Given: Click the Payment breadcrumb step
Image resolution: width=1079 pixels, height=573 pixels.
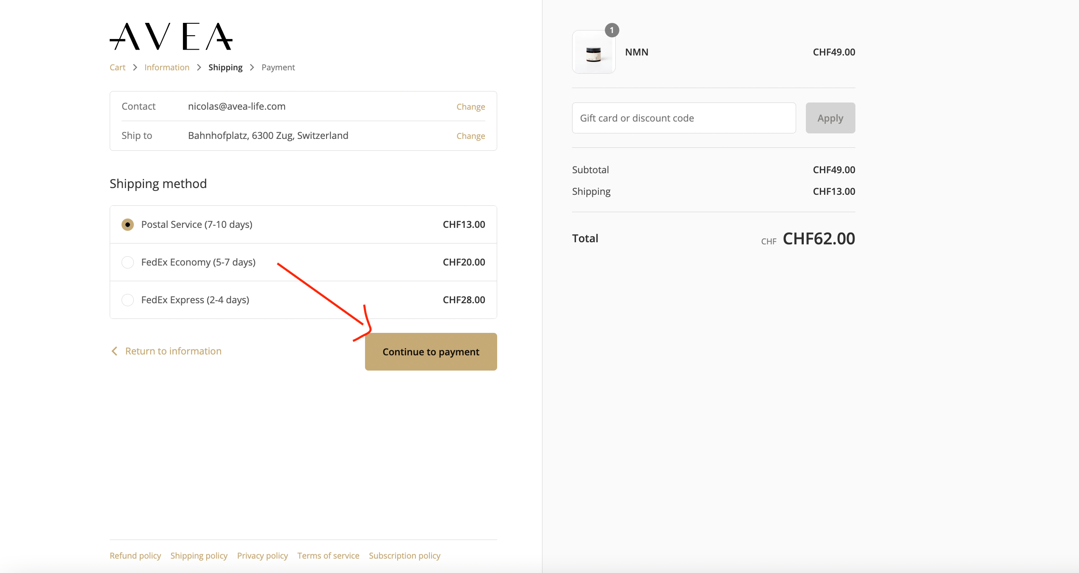Looking at the screenshot, I should pyautogui.click(x=278, y=67).
